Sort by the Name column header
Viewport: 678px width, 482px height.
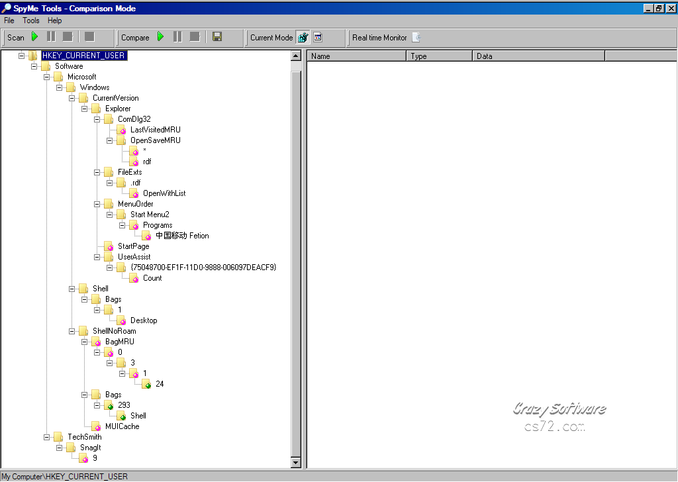pos(356,56)
